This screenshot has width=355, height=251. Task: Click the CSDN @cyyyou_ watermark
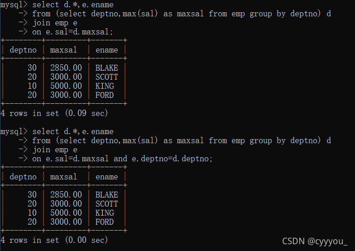pyautogui.click(x=315, y=241)
